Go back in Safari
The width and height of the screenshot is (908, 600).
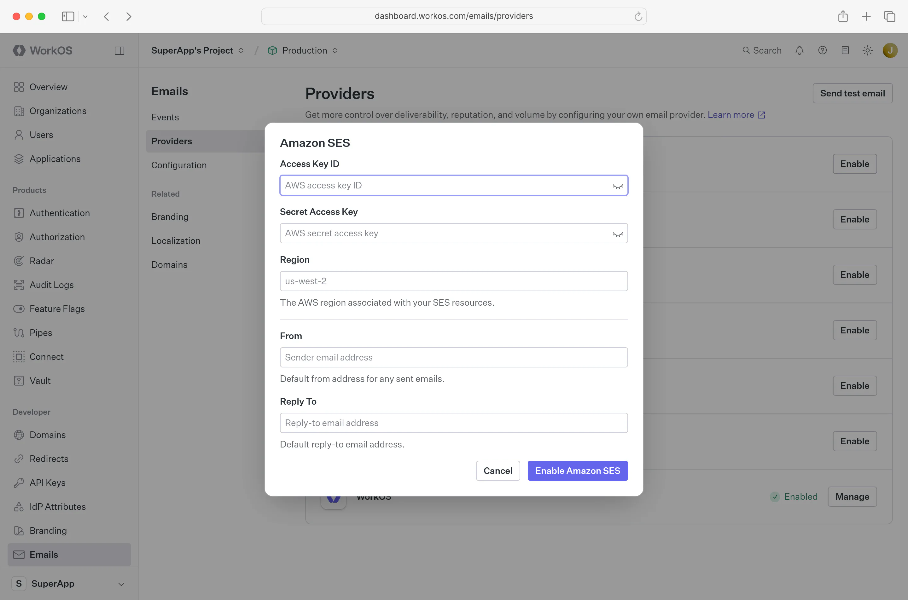107,16
